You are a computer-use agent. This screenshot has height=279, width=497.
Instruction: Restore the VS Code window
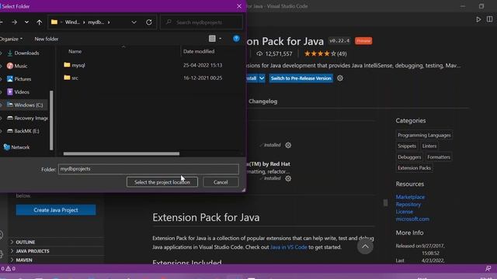pos(481,6)
